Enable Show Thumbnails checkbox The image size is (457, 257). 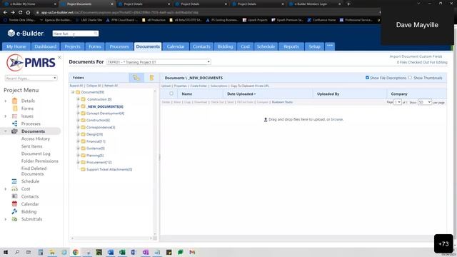(x=410, y=78)
